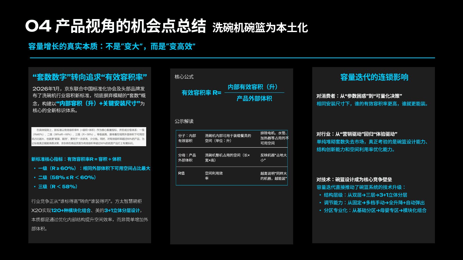Click "新标准核心指标：有效容积率R = 容积 ÷ 体积"
463x260 pixels.
click(x=76, y=159)
